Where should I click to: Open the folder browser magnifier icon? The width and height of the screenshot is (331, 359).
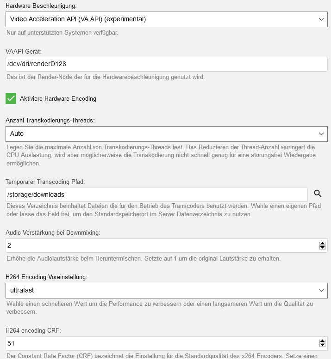coord(318,194)
